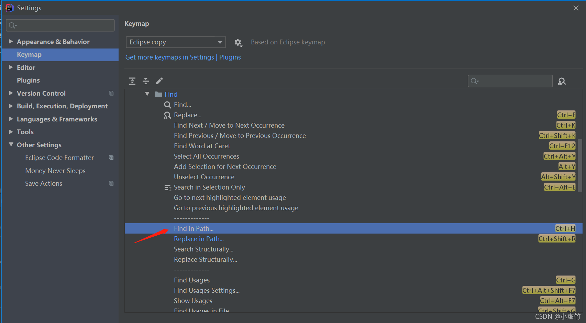
Task: Click Get more keymaps in Settings | Plugins link
Action: coord(183,57)
